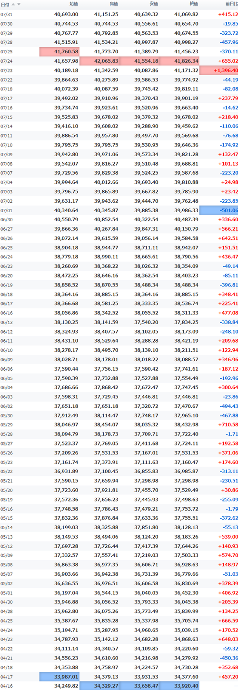Click the 高値 column header
238x690 pixels.
[114, 4]
